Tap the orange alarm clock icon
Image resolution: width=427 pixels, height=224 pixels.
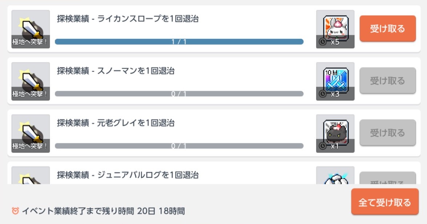pos(15,211)
